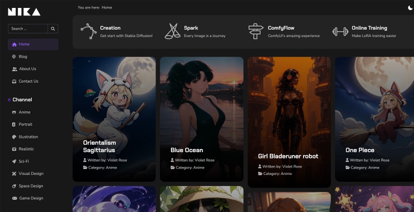Image resolution: width=414 pixels, height=212 pixels.
Task: Click the pink-haired girl thumbnail
Action: pyautogui.click(x=374, y=199)
